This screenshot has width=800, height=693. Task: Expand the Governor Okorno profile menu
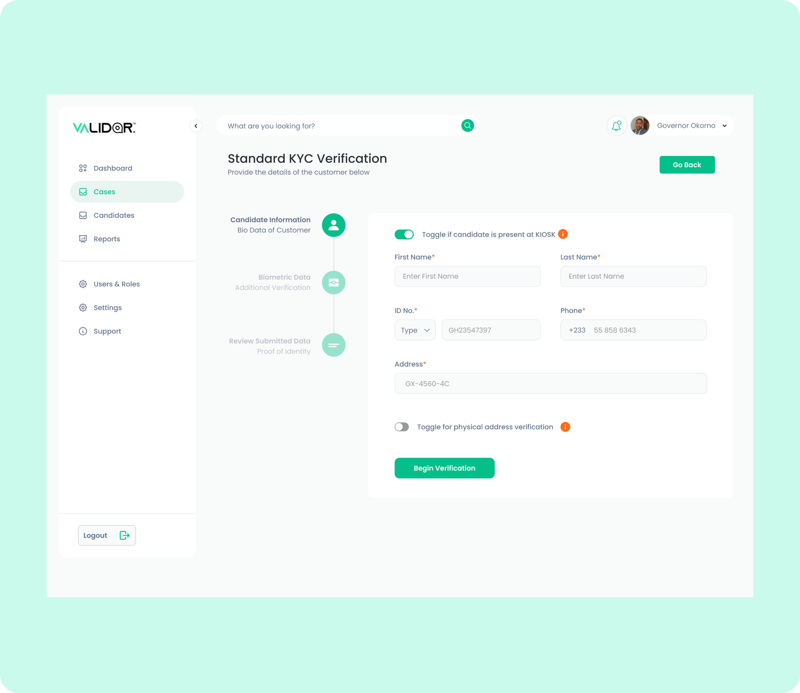click(725, 125)
